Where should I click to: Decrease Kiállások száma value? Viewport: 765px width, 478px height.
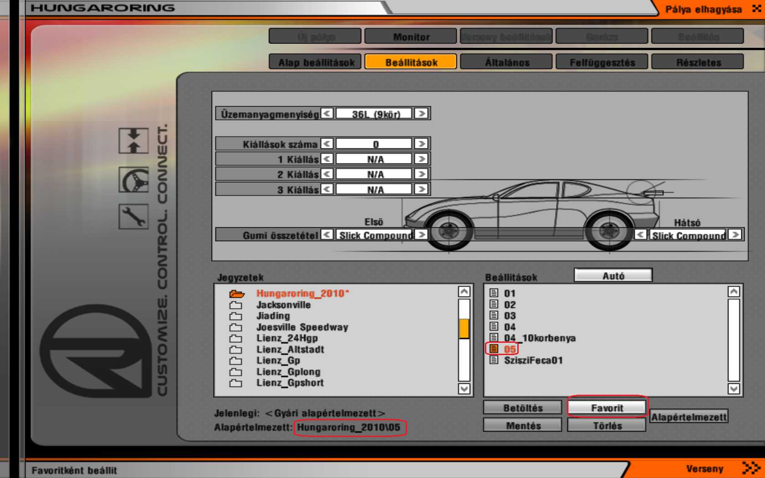[327, 144]
